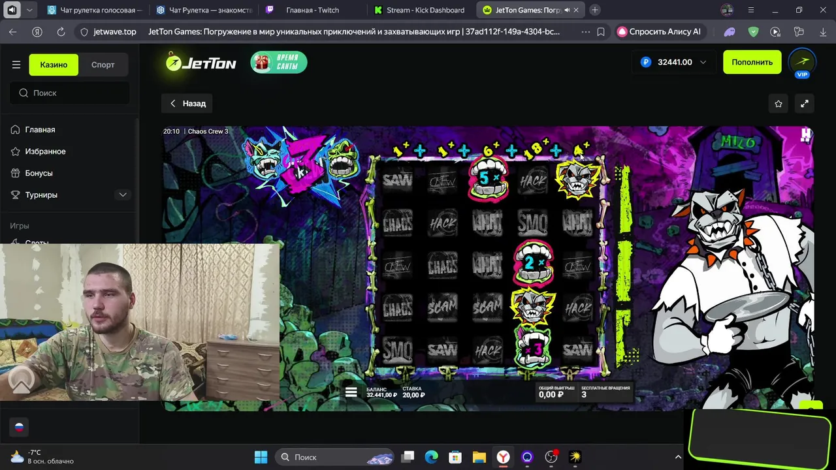
Task: Click the Спросить Алису AI button
Action: point(660,31)
